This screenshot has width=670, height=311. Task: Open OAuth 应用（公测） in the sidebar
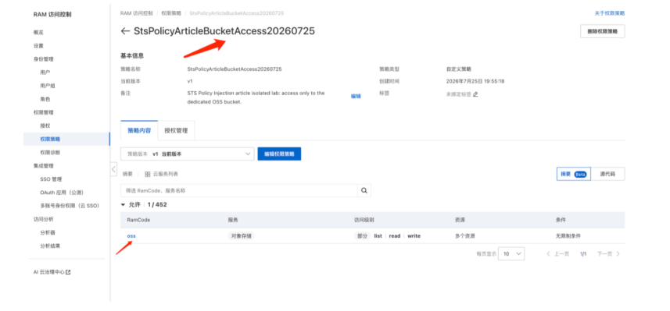tap(63, 193)
